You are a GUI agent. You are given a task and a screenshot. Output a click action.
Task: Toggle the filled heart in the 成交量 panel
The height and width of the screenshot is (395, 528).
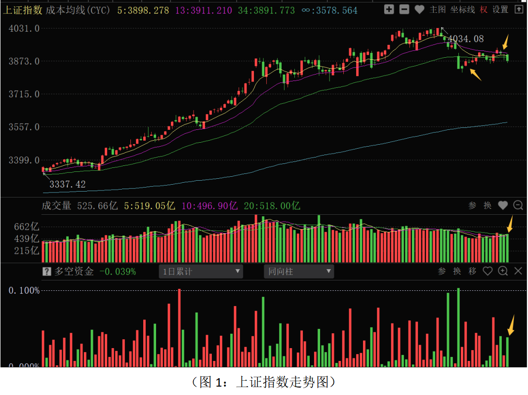(x=503, y=205)
